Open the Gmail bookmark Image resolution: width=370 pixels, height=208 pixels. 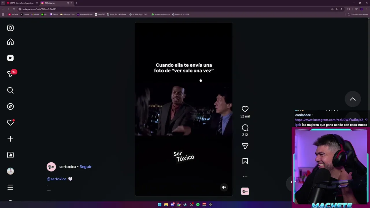35,14
